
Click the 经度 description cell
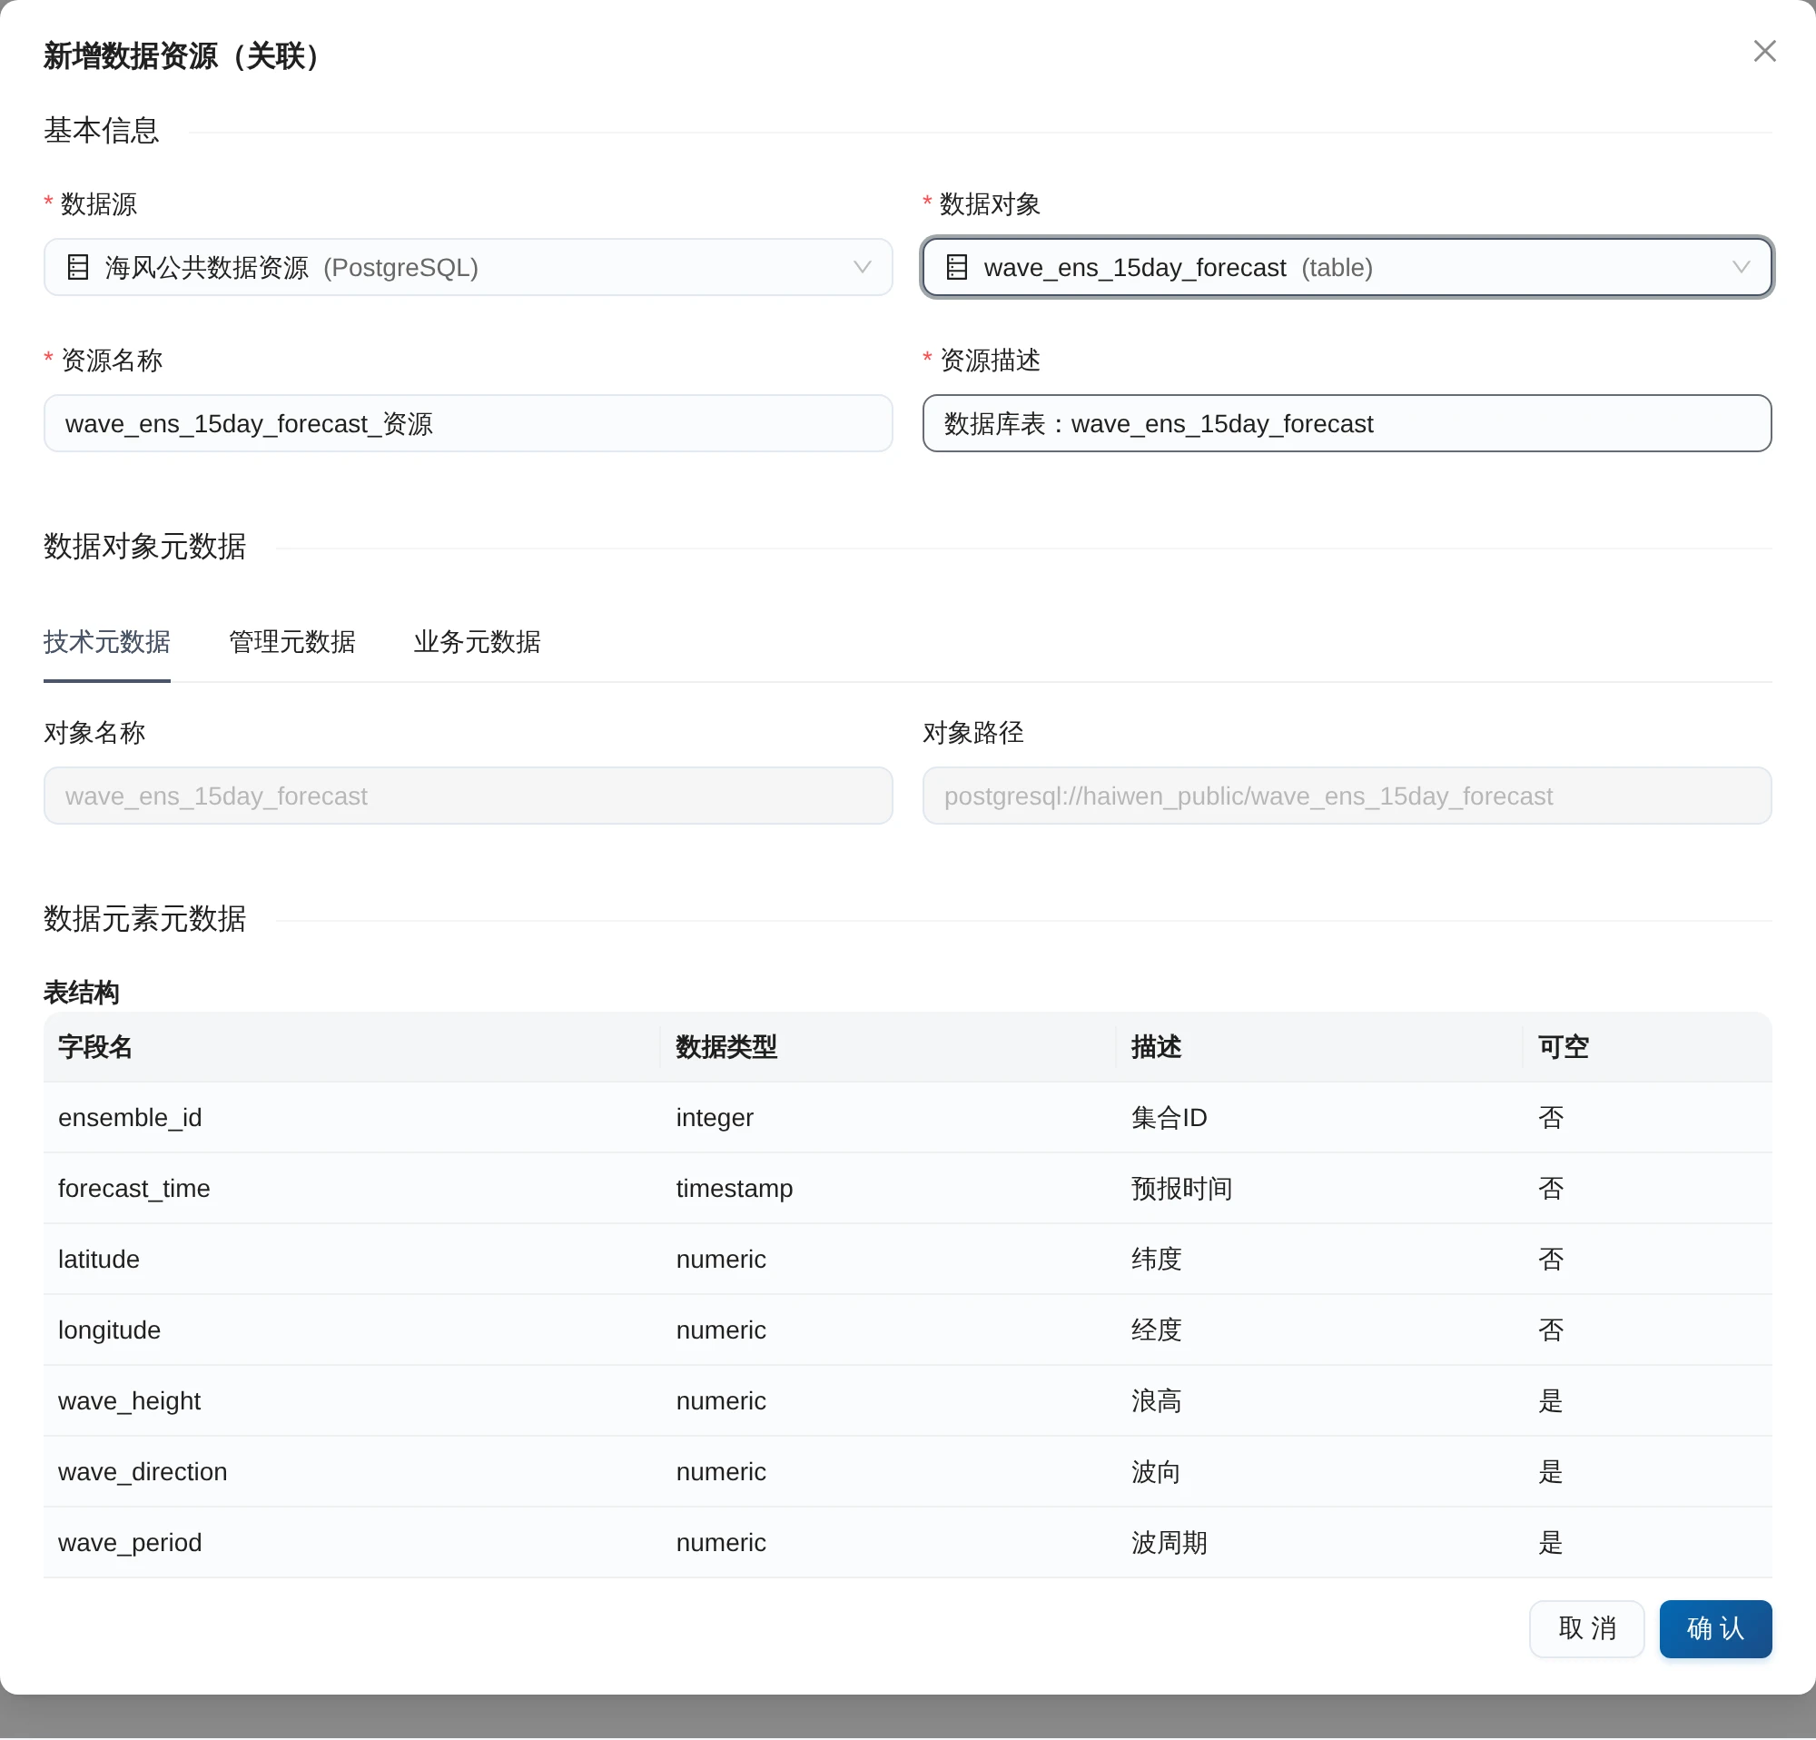[x=1319, y=1330]
